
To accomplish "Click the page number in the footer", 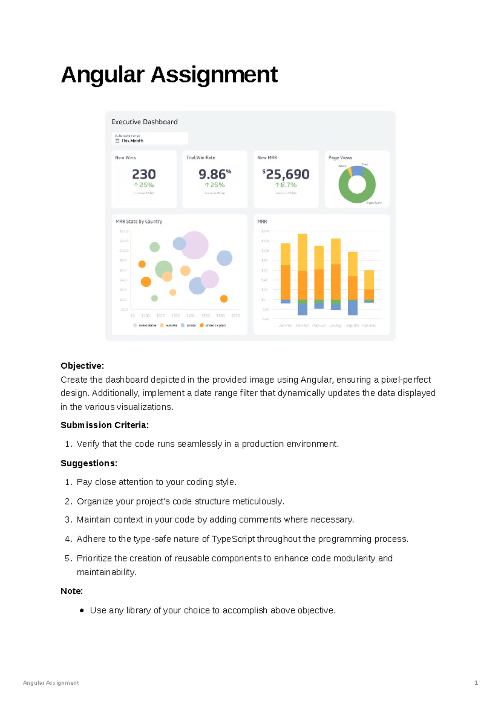I will pos(476,683).
